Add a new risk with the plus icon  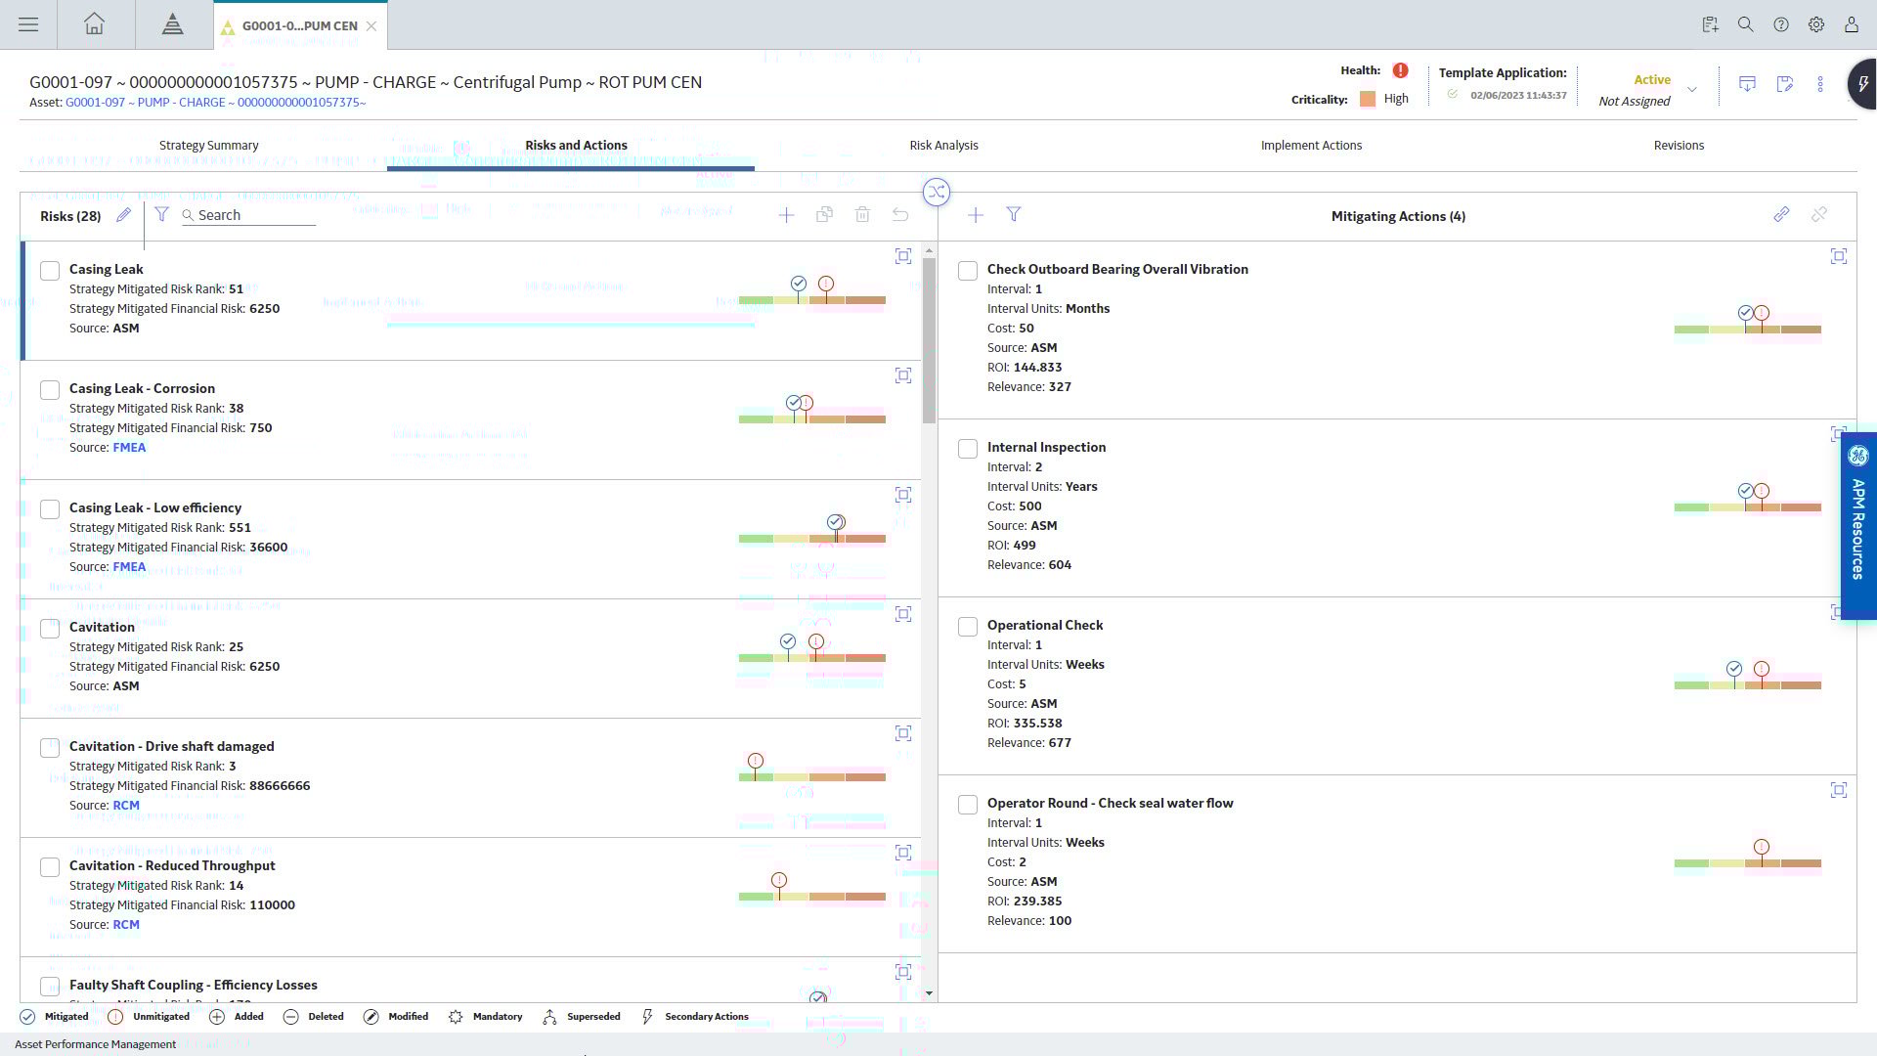pos(786,215)
